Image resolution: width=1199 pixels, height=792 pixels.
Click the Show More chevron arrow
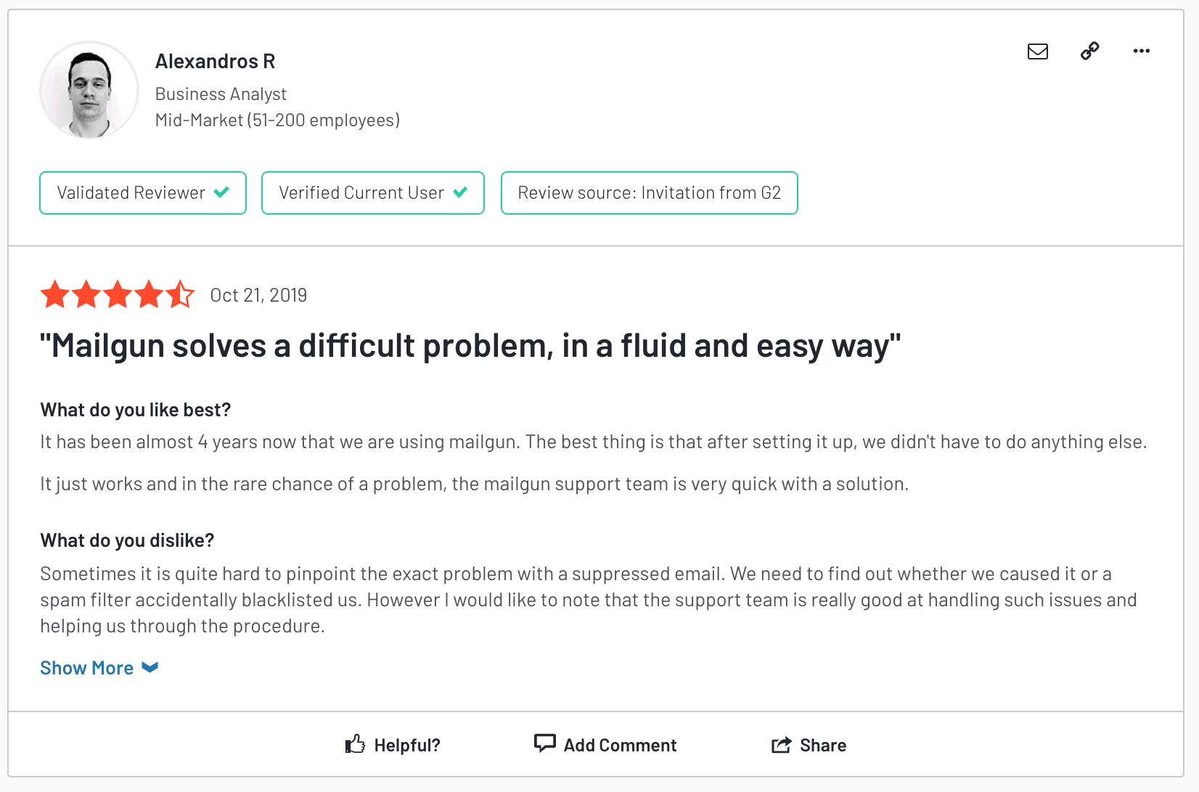(150, 668)
